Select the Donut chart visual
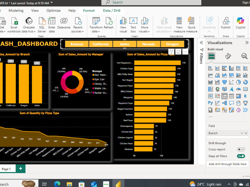Viewport: 250px width, 187px height. pos(245,82)
